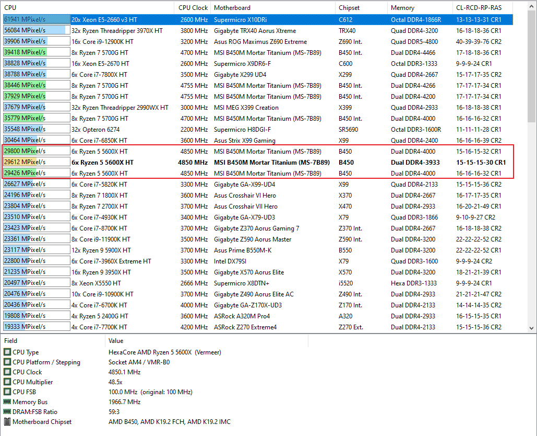This screenshot has width=537, height=436.
Task: Click the Field column header
Action: (53, 341)
